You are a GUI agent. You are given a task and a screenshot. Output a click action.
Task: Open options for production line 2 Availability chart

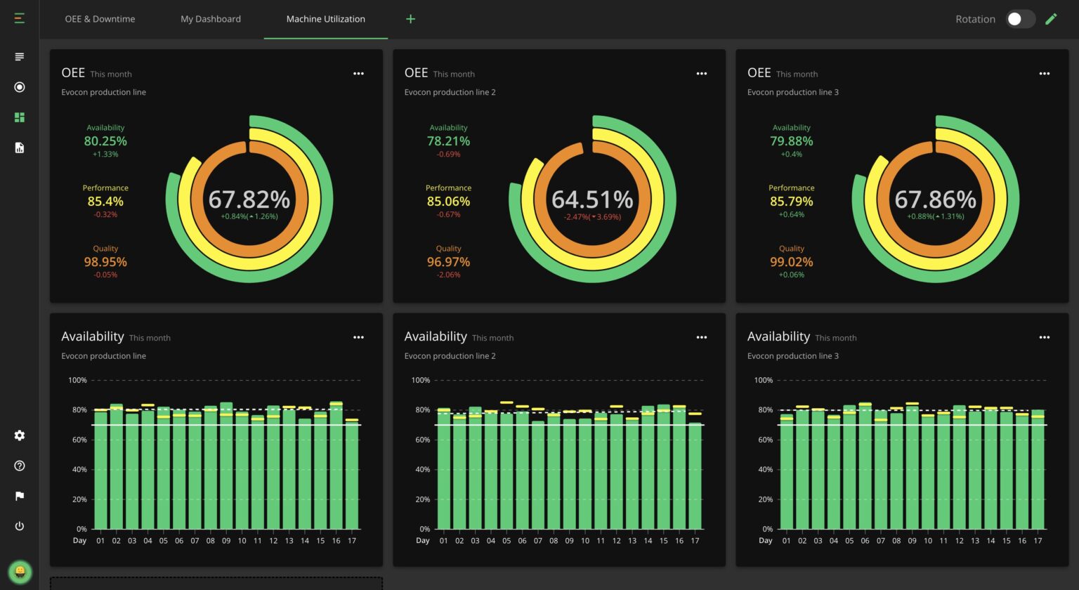[701, 338]
